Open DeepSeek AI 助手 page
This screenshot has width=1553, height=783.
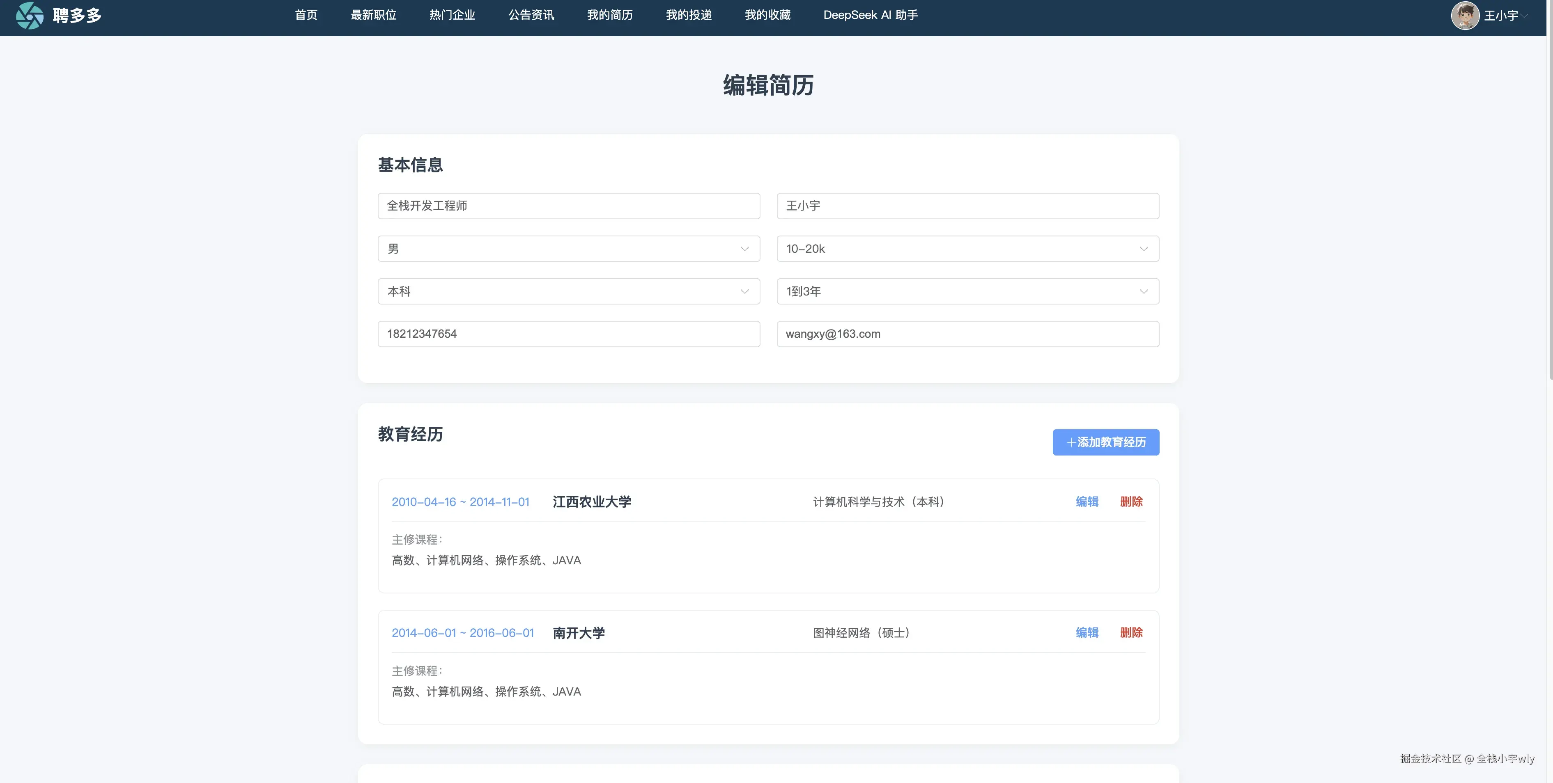870,15
